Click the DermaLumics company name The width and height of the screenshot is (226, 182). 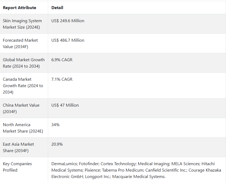(64, 164)
